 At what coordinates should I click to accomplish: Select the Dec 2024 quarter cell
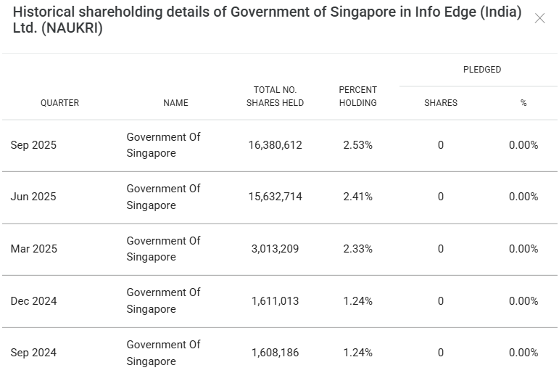click(x=33, y=301)
